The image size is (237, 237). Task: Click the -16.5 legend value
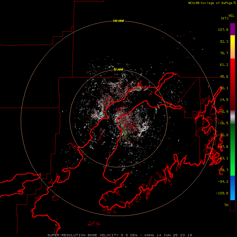[x=223, y=123]
